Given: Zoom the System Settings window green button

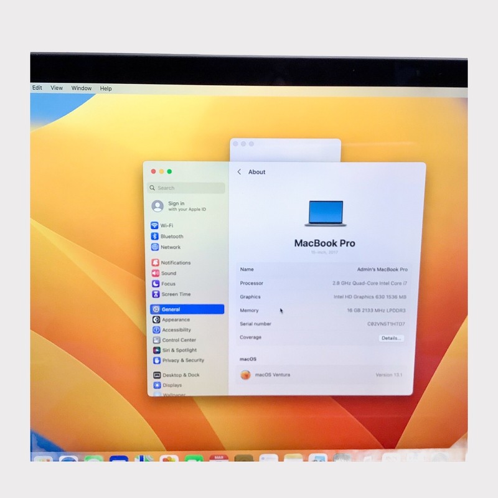Looking at the screenshot, I should point(169,172).
